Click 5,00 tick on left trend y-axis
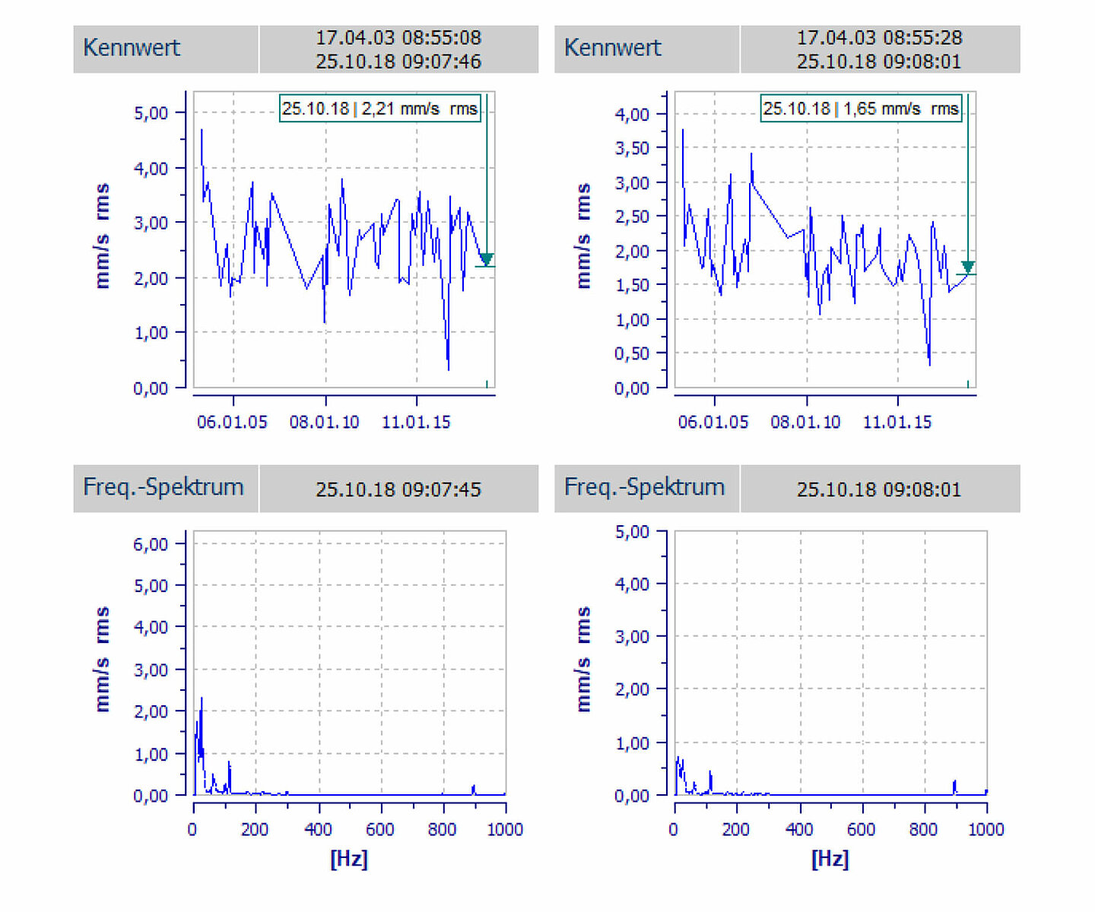This screenshot has width=1095, height=912. (x=151, y=113)
